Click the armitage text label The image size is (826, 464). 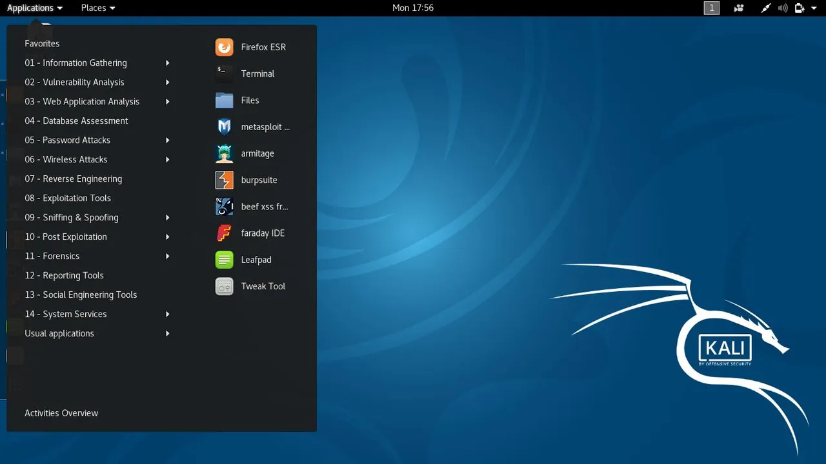[x=257, y=153]
